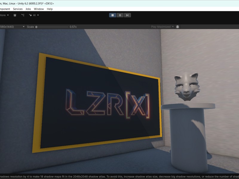
Task: Open the Help menu
Action: 50,9
